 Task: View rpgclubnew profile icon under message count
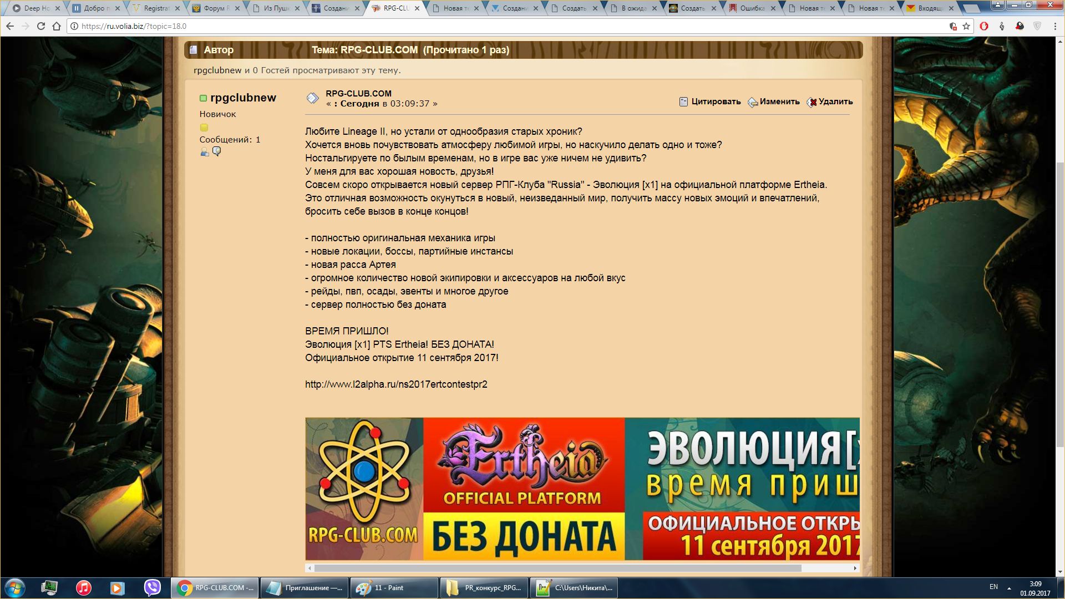205,152
